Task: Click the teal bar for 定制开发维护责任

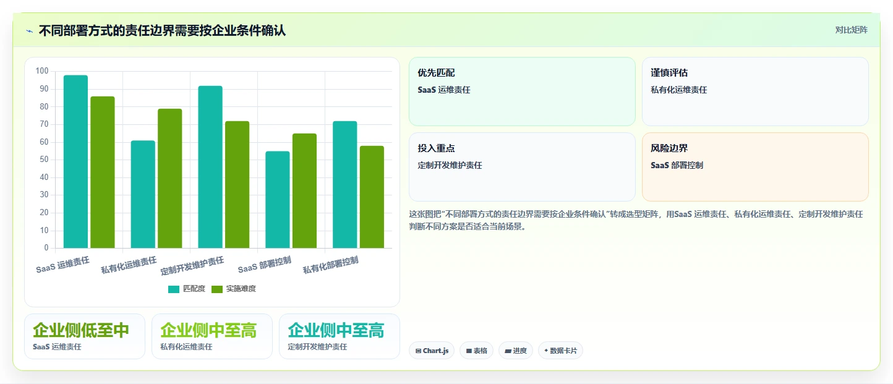Action: (210, 167)
